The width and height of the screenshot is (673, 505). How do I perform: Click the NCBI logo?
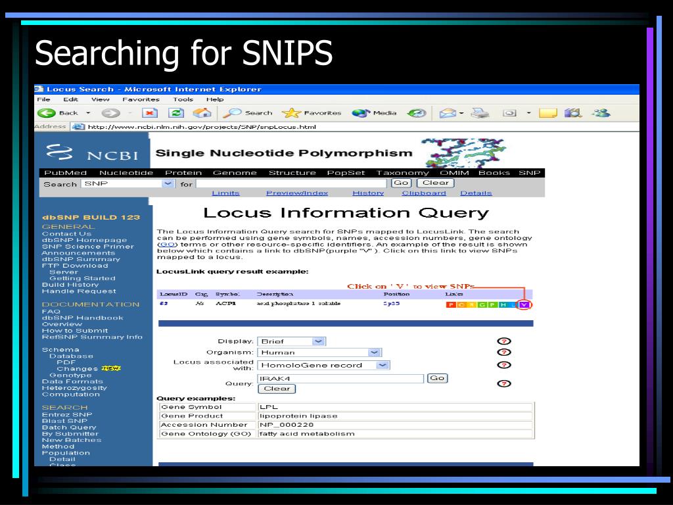coord(92,153)
